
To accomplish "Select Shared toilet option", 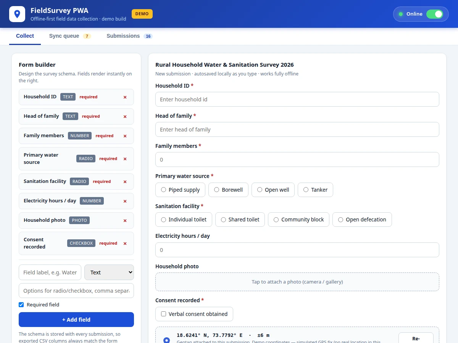I will tap(240, 220).
